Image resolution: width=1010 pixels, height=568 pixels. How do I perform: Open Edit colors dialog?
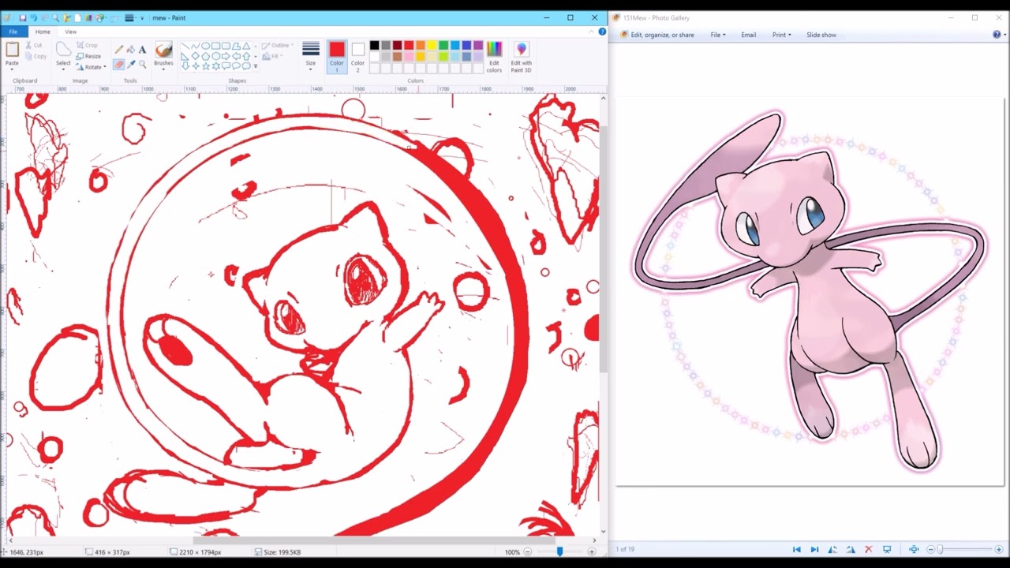(x=494, y=57)
